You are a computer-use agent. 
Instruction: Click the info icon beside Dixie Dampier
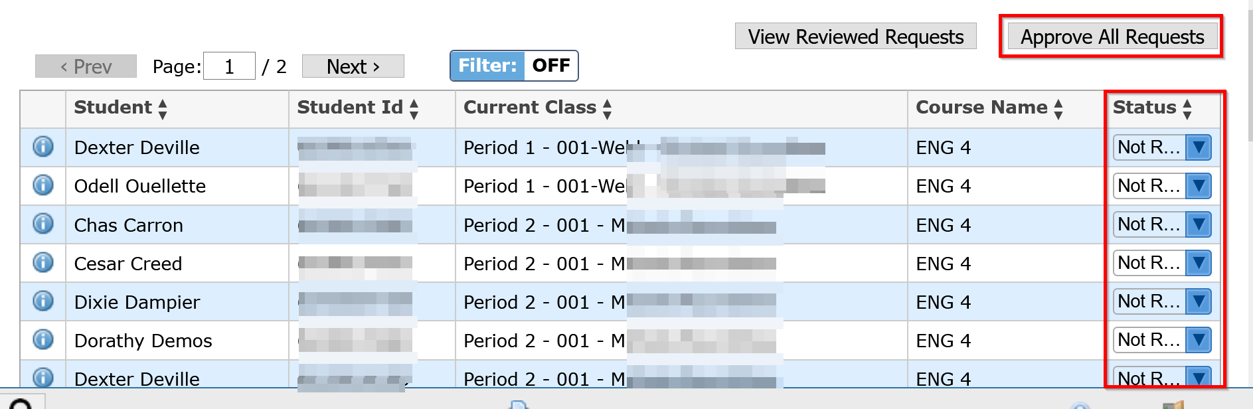click(42, 301)
